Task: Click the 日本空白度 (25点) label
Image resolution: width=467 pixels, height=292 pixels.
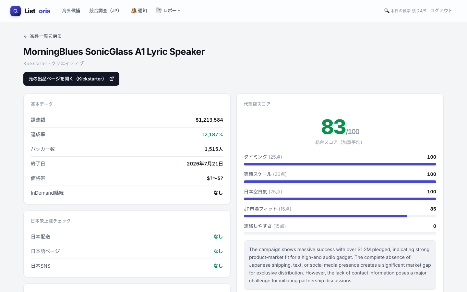Action: click(x=263, y=192)
